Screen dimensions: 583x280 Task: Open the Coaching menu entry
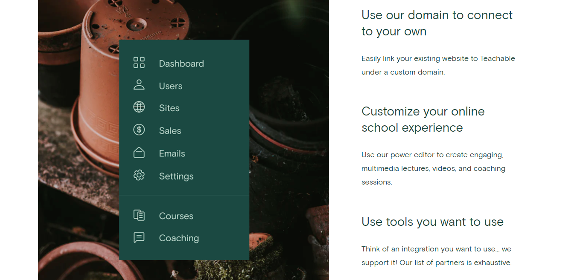click(179, 238)
